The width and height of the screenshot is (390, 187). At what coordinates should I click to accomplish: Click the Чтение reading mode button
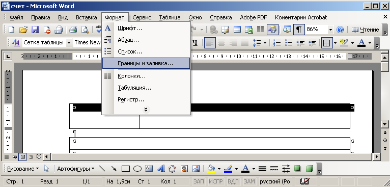(x=365, y=30)
